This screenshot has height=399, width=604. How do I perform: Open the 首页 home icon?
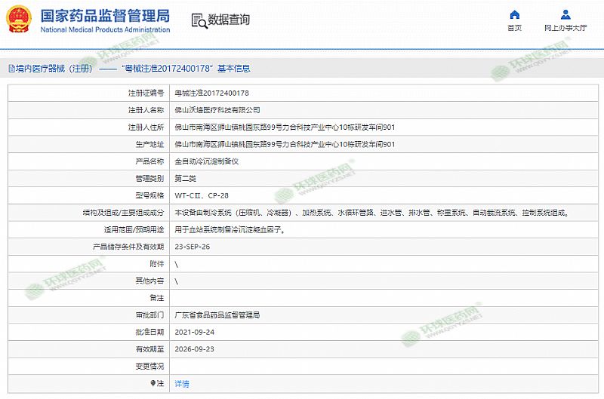click(514, 15)
